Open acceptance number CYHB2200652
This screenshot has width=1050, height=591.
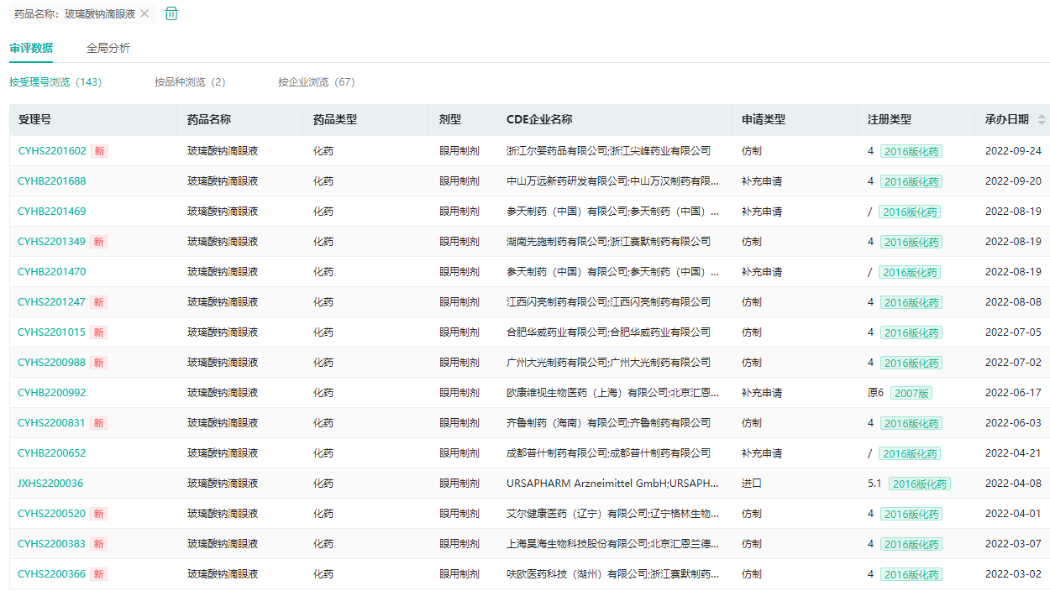tap(52, 453)
